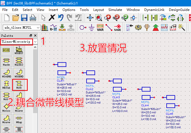Click the TLines-Microstrip palette name field
Image resolution: width=191 pixels, height=133 pixels.
[17, 42]
